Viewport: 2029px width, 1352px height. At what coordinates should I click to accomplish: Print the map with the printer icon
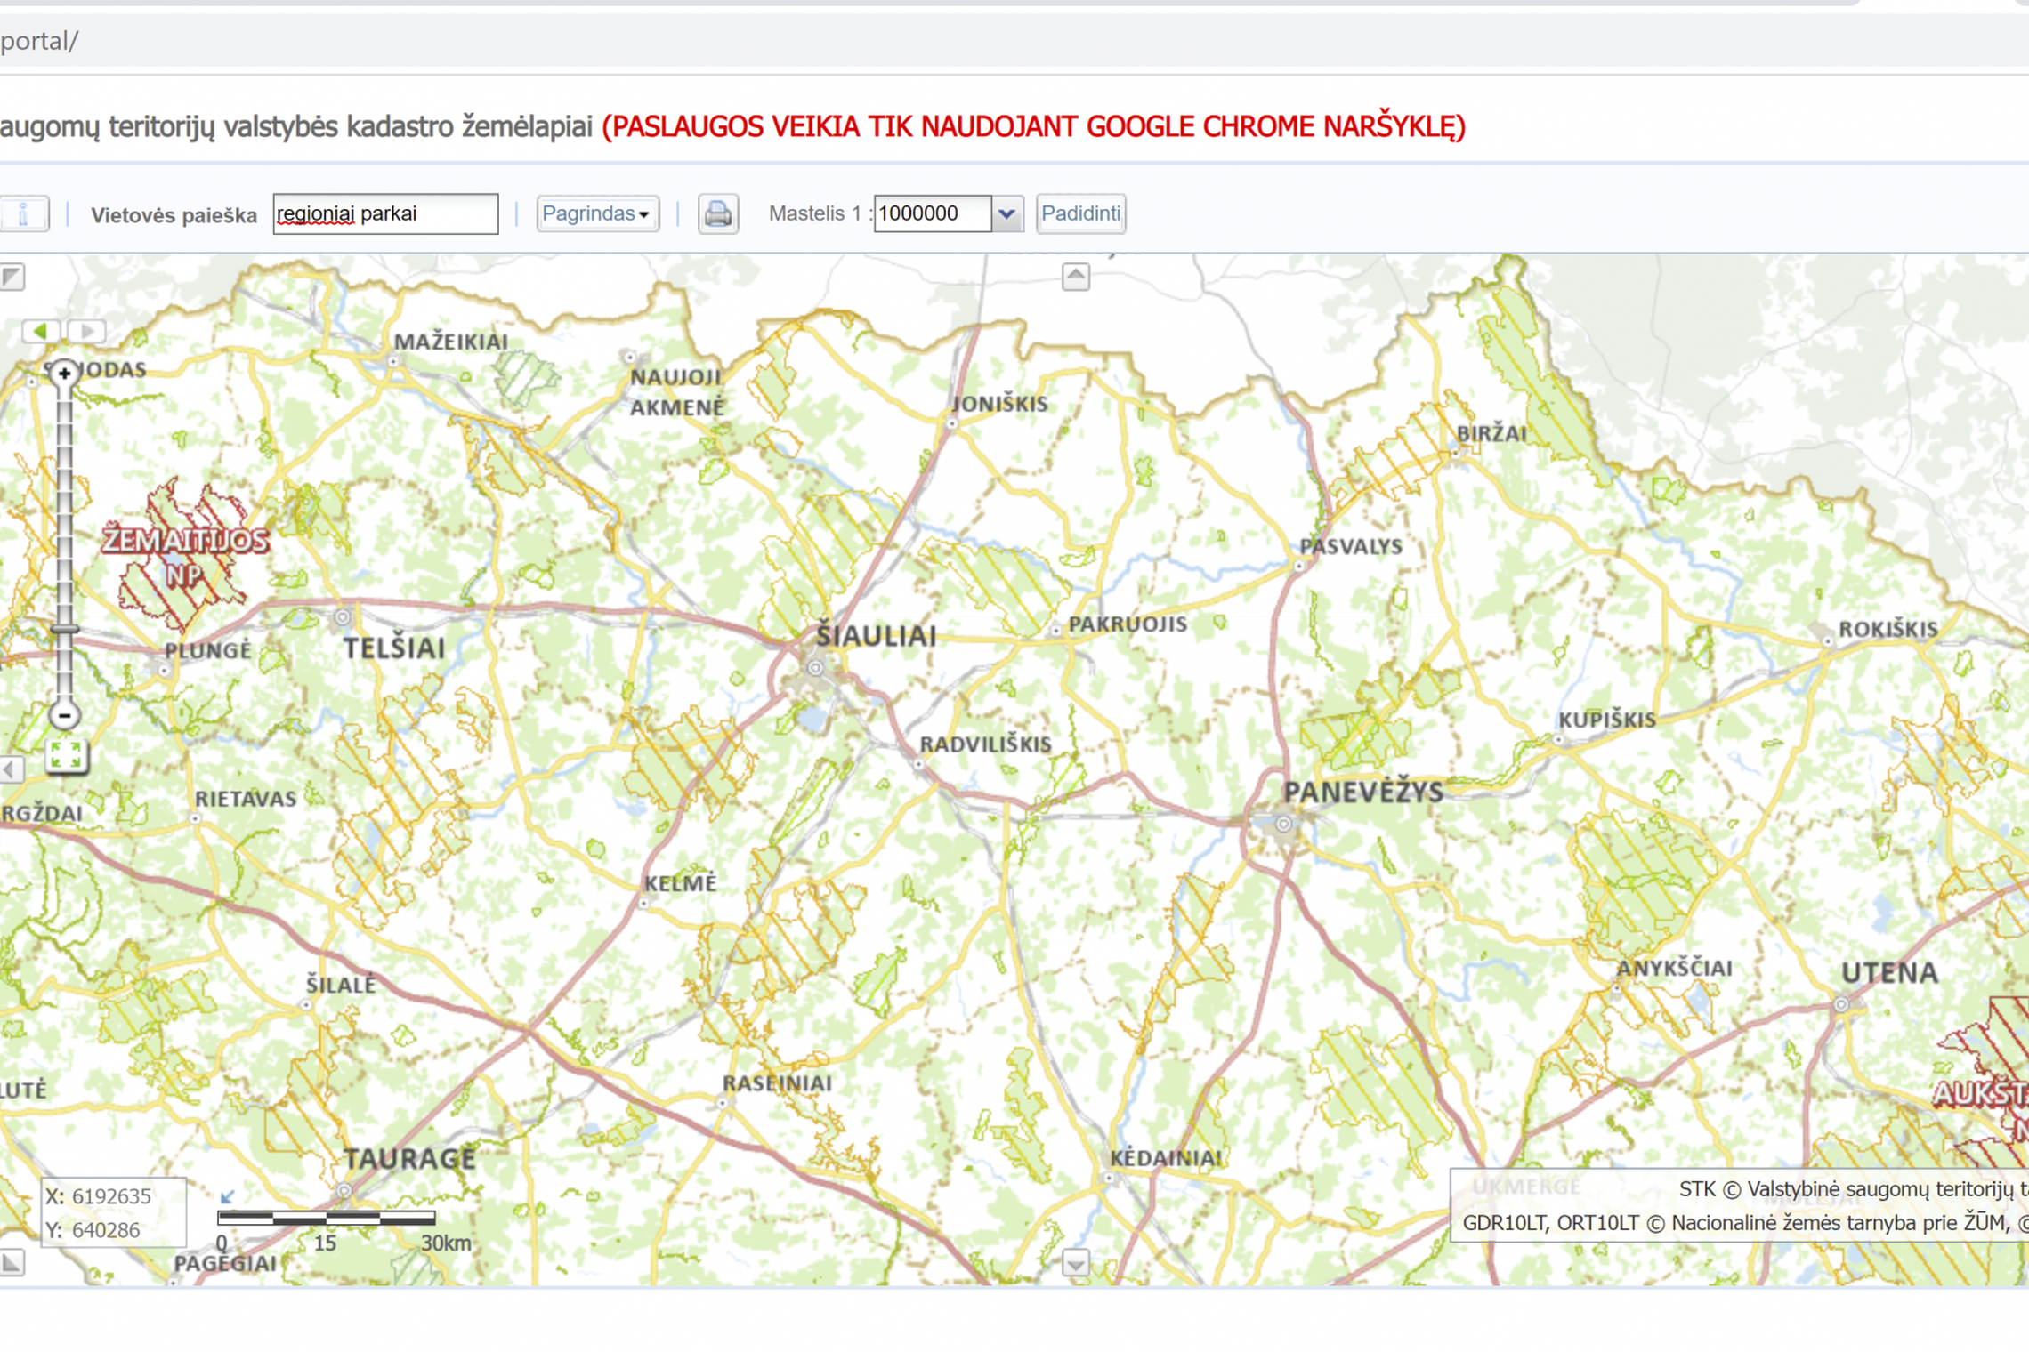point(718,214)
